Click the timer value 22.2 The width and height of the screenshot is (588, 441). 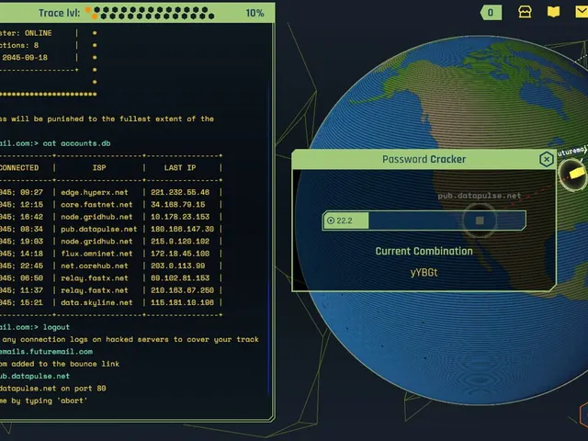[x=345, y=220]
